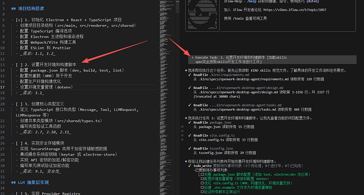This screenshot has width=364, height=195.
Task: Click the [ ] checkbox of task 5 Provider Registry
Action: pos(19,193)
